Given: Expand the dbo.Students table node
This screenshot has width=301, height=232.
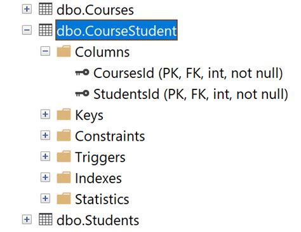Looking at the screenshot, I should [27, 219].
